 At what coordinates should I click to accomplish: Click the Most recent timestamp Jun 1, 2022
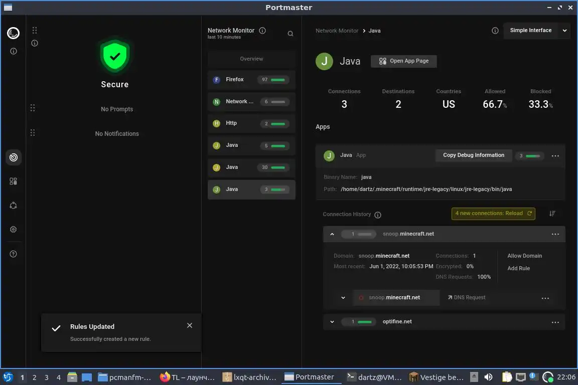401,266
